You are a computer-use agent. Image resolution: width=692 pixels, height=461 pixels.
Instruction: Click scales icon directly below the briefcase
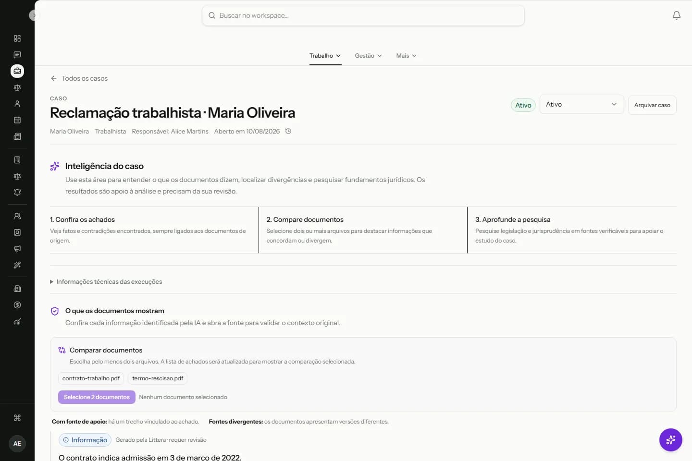(17, 87)
